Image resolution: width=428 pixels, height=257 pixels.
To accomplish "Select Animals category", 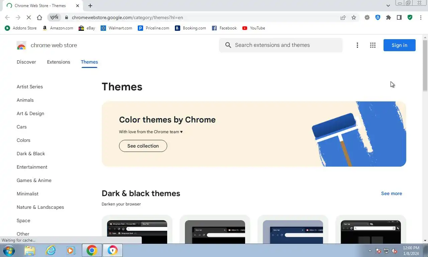I will [x=25, y=100].
